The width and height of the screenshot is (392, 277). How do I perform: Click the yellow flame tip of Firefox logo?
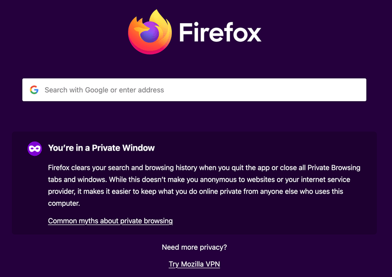[157, 14]
